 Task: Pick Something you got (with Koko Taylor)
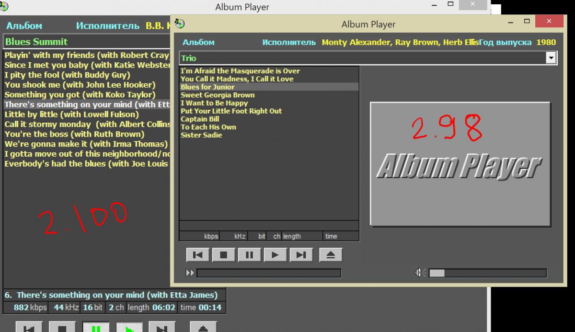(80, 95)
